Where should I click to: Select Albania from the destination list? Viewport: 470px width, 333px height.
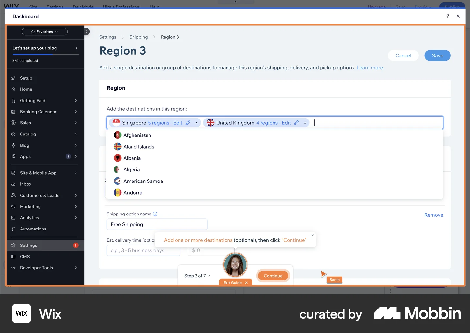click(x=274, y=158)
